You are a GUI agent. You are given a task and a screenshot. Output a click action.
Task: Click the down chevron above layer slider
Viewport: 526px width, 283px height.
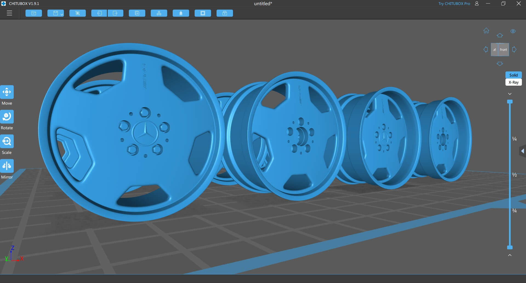(510, 94)
